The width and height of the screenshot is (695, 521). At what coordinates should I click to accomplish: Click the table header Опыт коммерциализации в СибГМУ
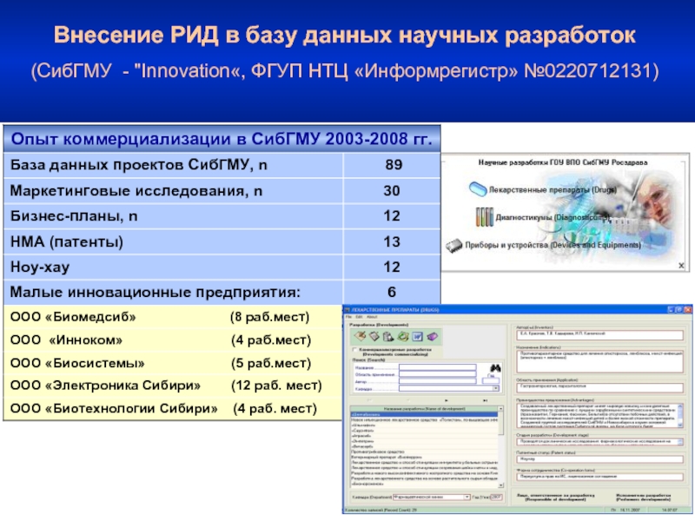point(222,139)
